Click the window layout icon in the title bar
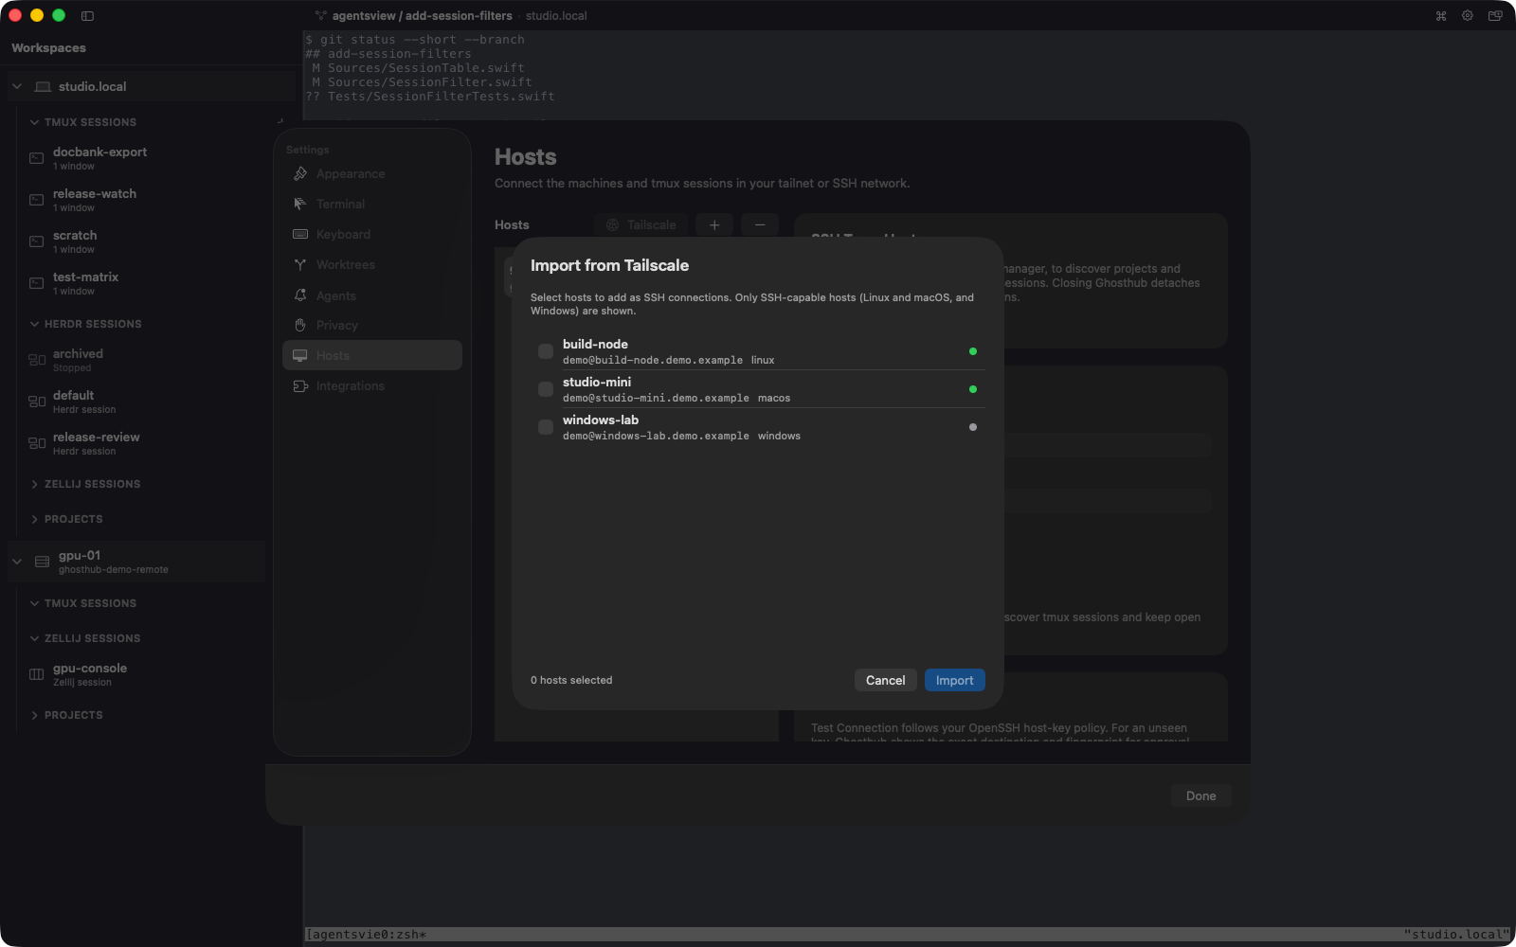This screenshot has height=947, width=1516. tap(1495, 15)
